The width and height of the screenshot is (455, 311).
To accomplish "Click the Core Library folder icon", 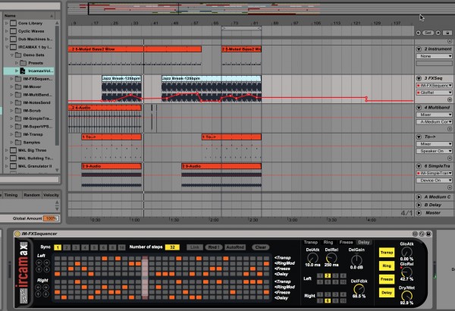I will click(13, 23).
